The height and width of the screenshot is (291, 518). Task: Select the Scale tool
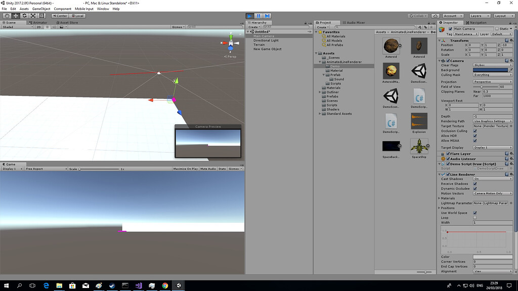(32, 16)
